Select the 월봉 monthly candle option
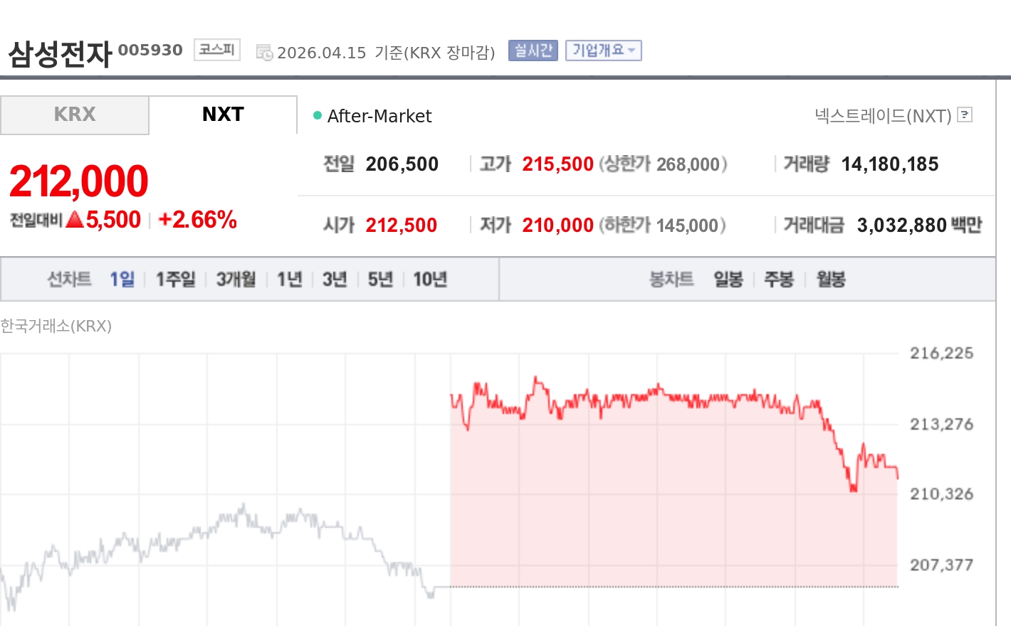Image resolution: width=1011 pixels, height=626 pixels. (829, 280)
